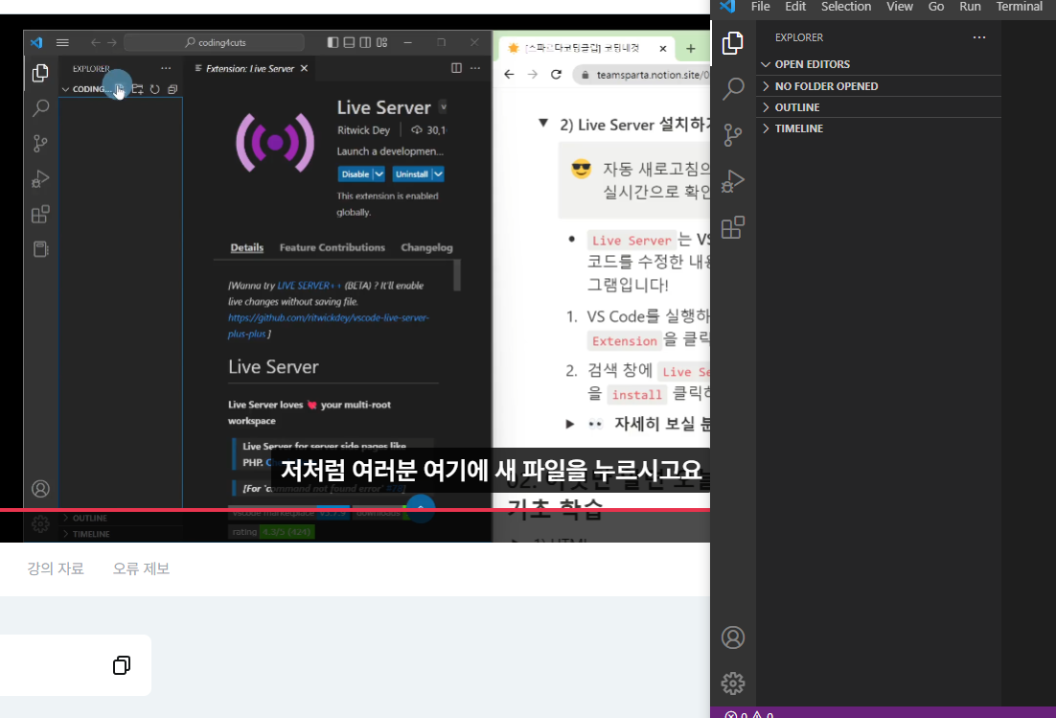Click errors and warnings indicator in status bar

click(x=749, y=714)
